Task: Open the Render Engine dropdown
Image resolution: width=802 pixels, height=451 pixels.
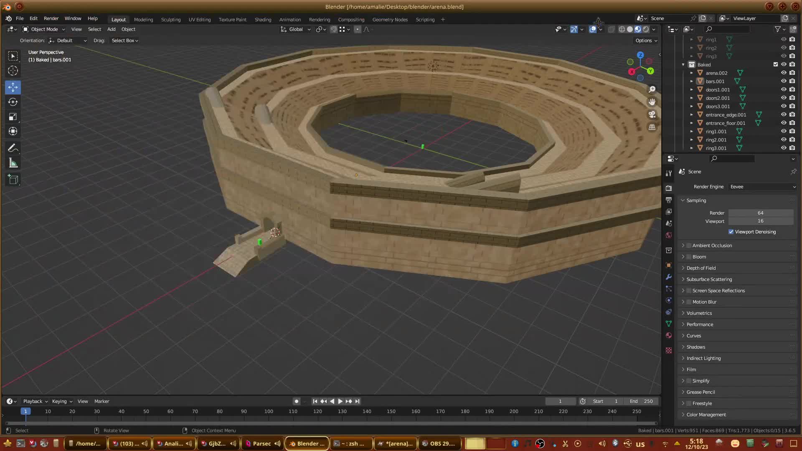Action: pos(762,187)
